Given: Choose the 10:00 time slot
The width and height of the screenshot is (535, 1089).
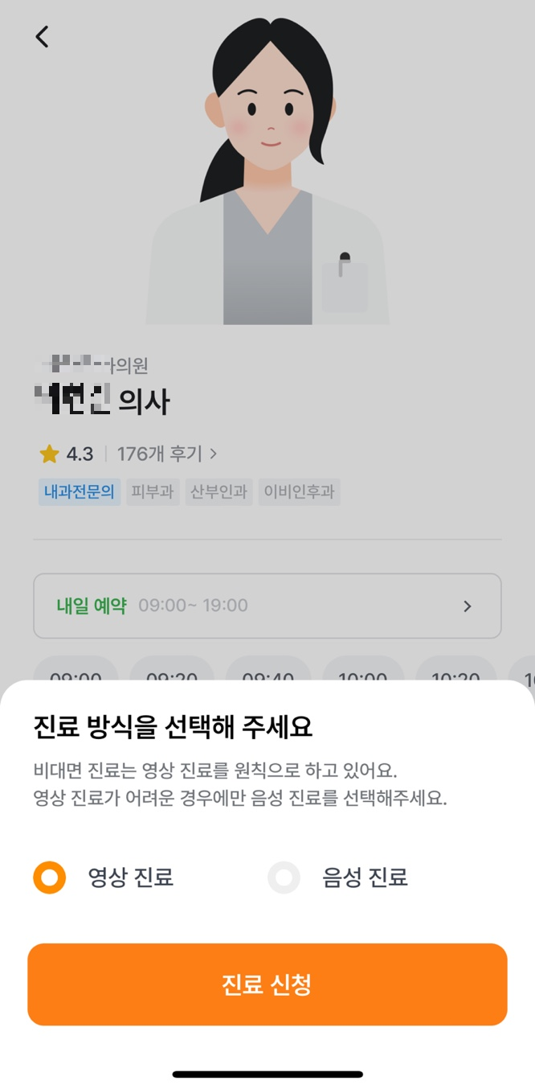Looking at the screenshot, I should [363, 676].
